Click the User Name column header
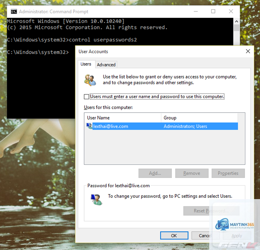260x250 pixels. tap(123, 118)
